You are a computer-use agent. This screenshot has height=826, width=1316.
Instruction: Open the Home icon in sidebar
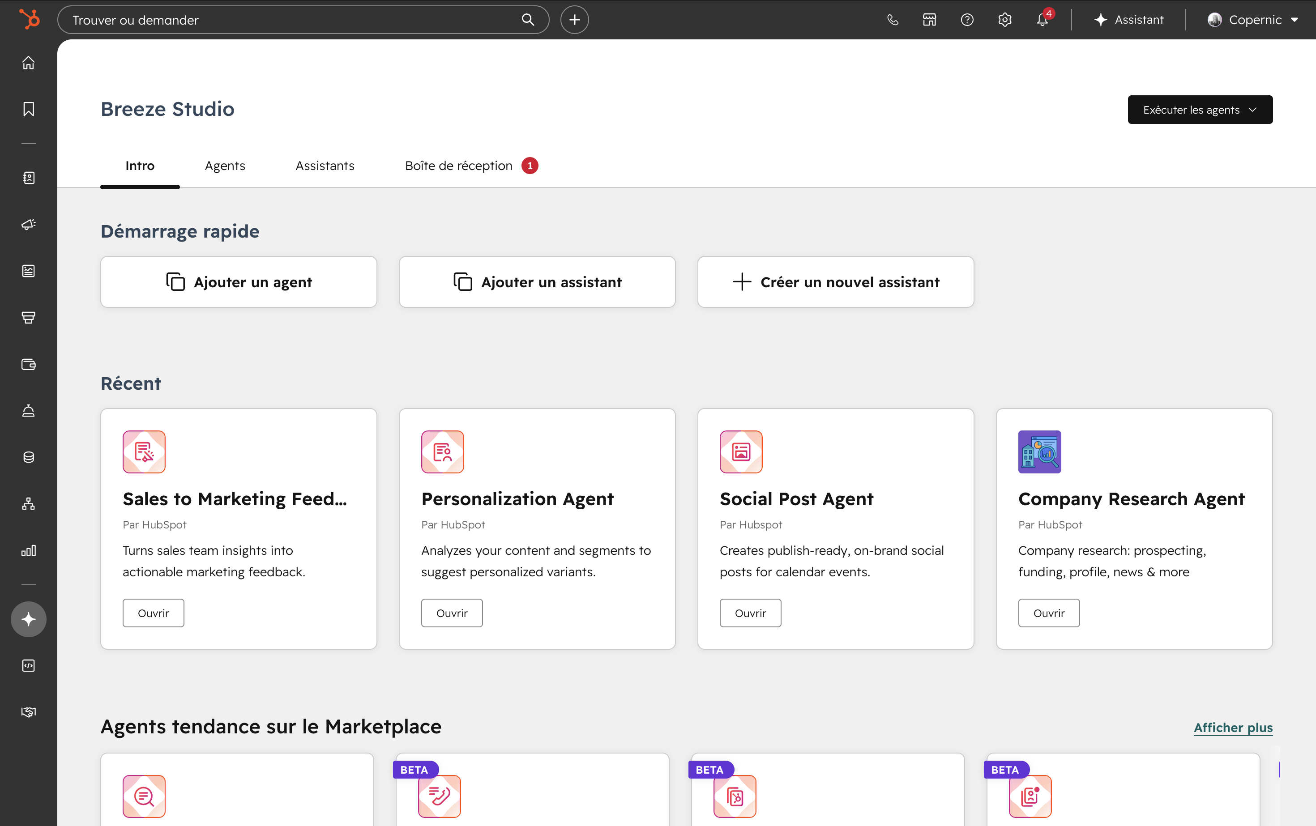[28, 63]
